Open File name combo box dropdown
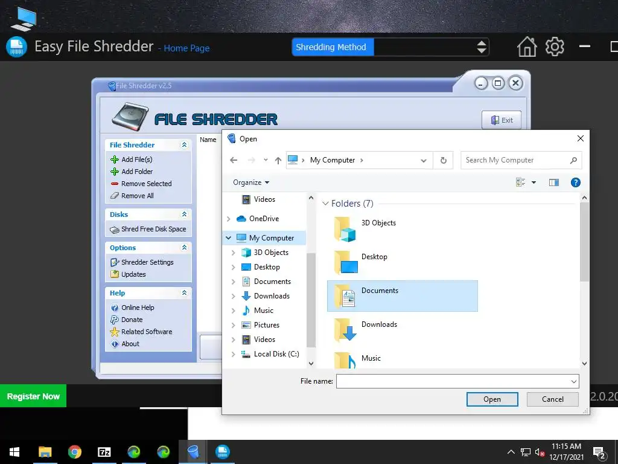 (x=574, y=382)
